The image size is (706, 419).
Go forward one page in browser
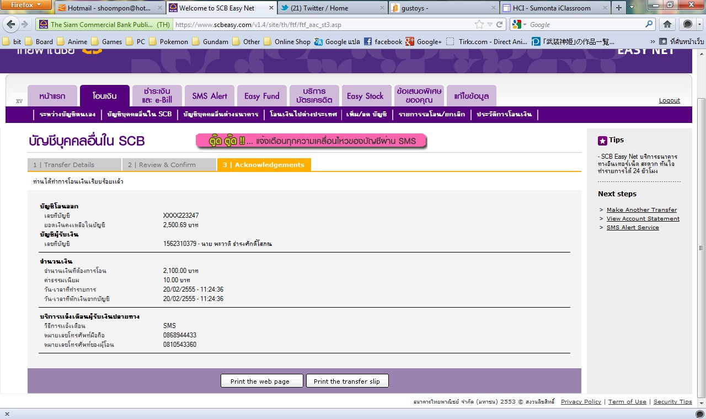click(x=25, y=24)
